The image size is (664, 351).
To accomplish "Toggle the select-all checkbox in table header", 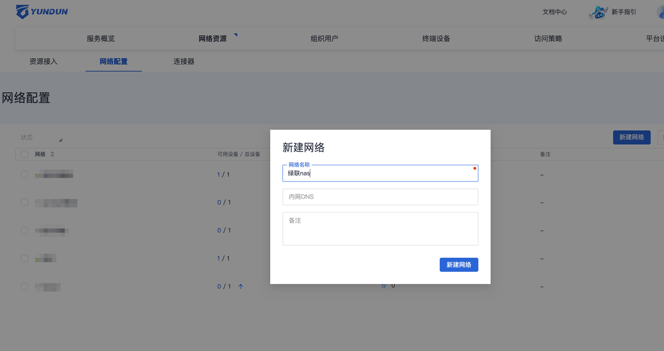I will (24, 155).
